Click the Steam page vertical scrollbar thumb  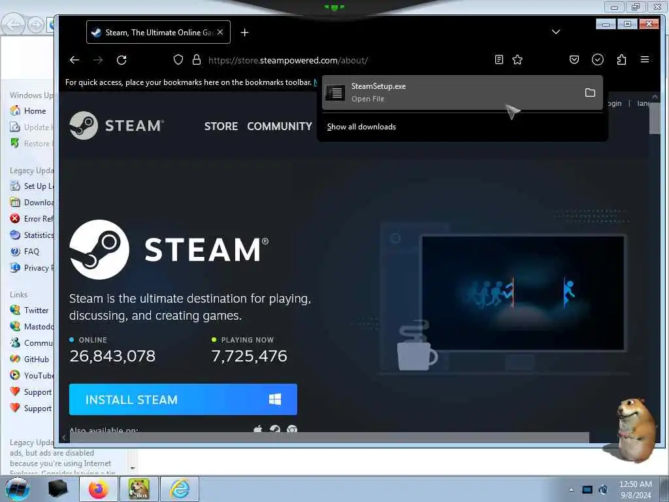[655, 118]
